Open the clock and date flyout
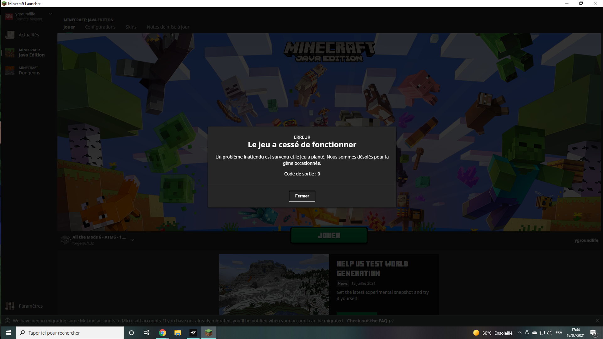Image resolution: width=603 pixels, height=339 pixels. click(576, 333)
